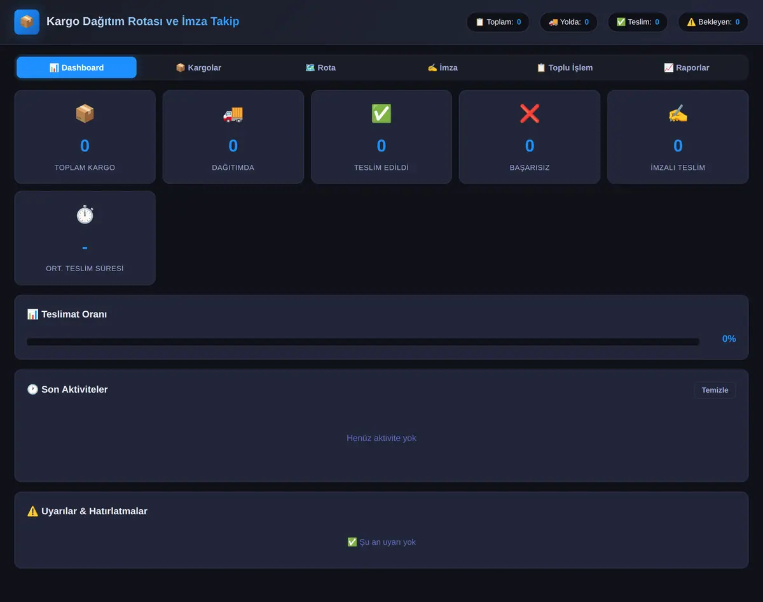Screen dimensions: 763x602
Task: Click the Toplam counter pill in header
Action: (x=498, y=22)
